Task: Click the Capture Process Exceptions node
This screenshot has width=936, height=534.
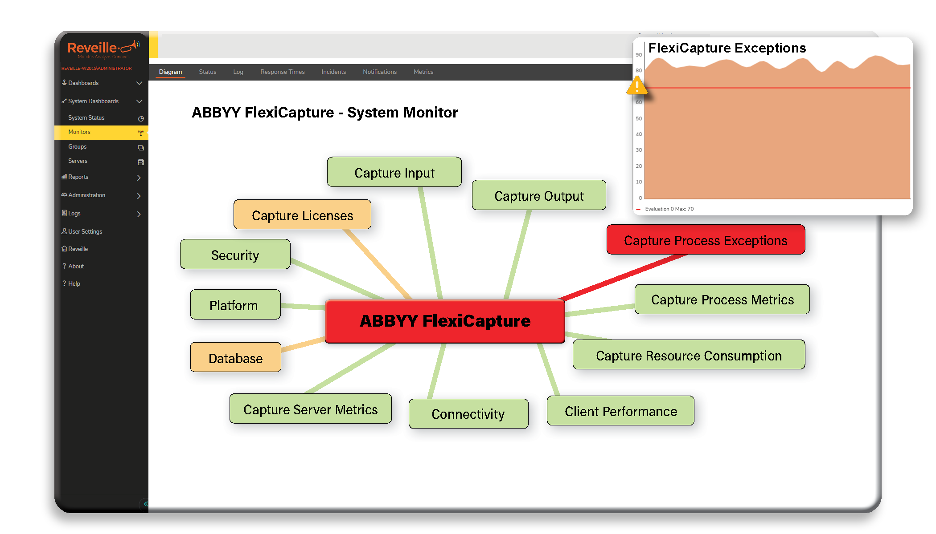Action: [x=706, y=240]
